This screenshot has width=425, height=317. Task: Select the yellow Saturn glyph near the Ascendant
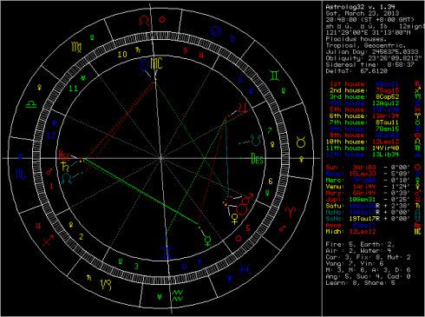point(65,167)
